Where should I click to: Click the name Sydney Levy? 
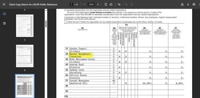76,70
